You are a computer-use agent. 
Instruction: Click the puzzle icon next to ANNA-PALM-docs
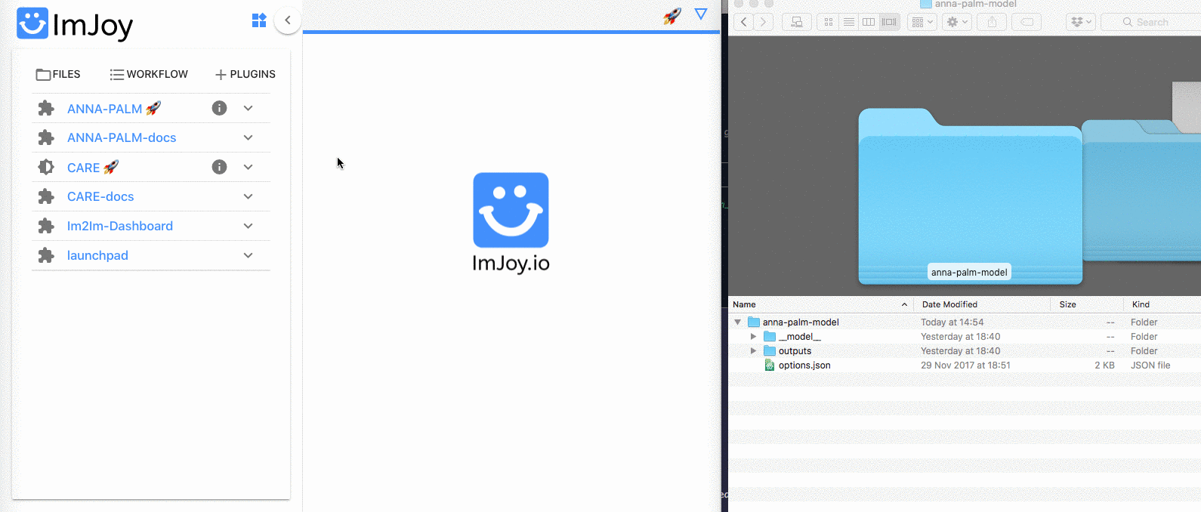pyautogui.click(x=46, y=137)
